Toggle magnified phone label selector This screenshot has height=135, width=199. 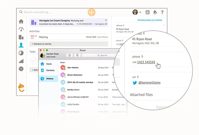tap(142, 57)
